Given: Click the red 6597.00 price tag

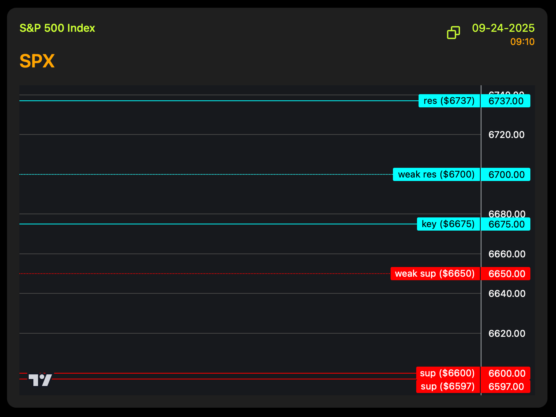Looking at the screenshot, I should (506, 386).
